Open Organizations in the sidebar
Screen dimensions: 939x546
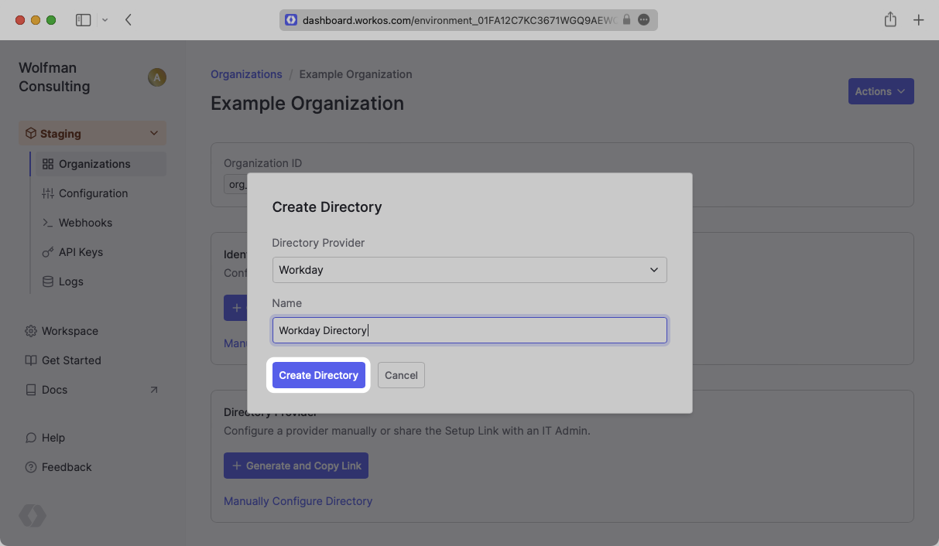coord(94,164)
